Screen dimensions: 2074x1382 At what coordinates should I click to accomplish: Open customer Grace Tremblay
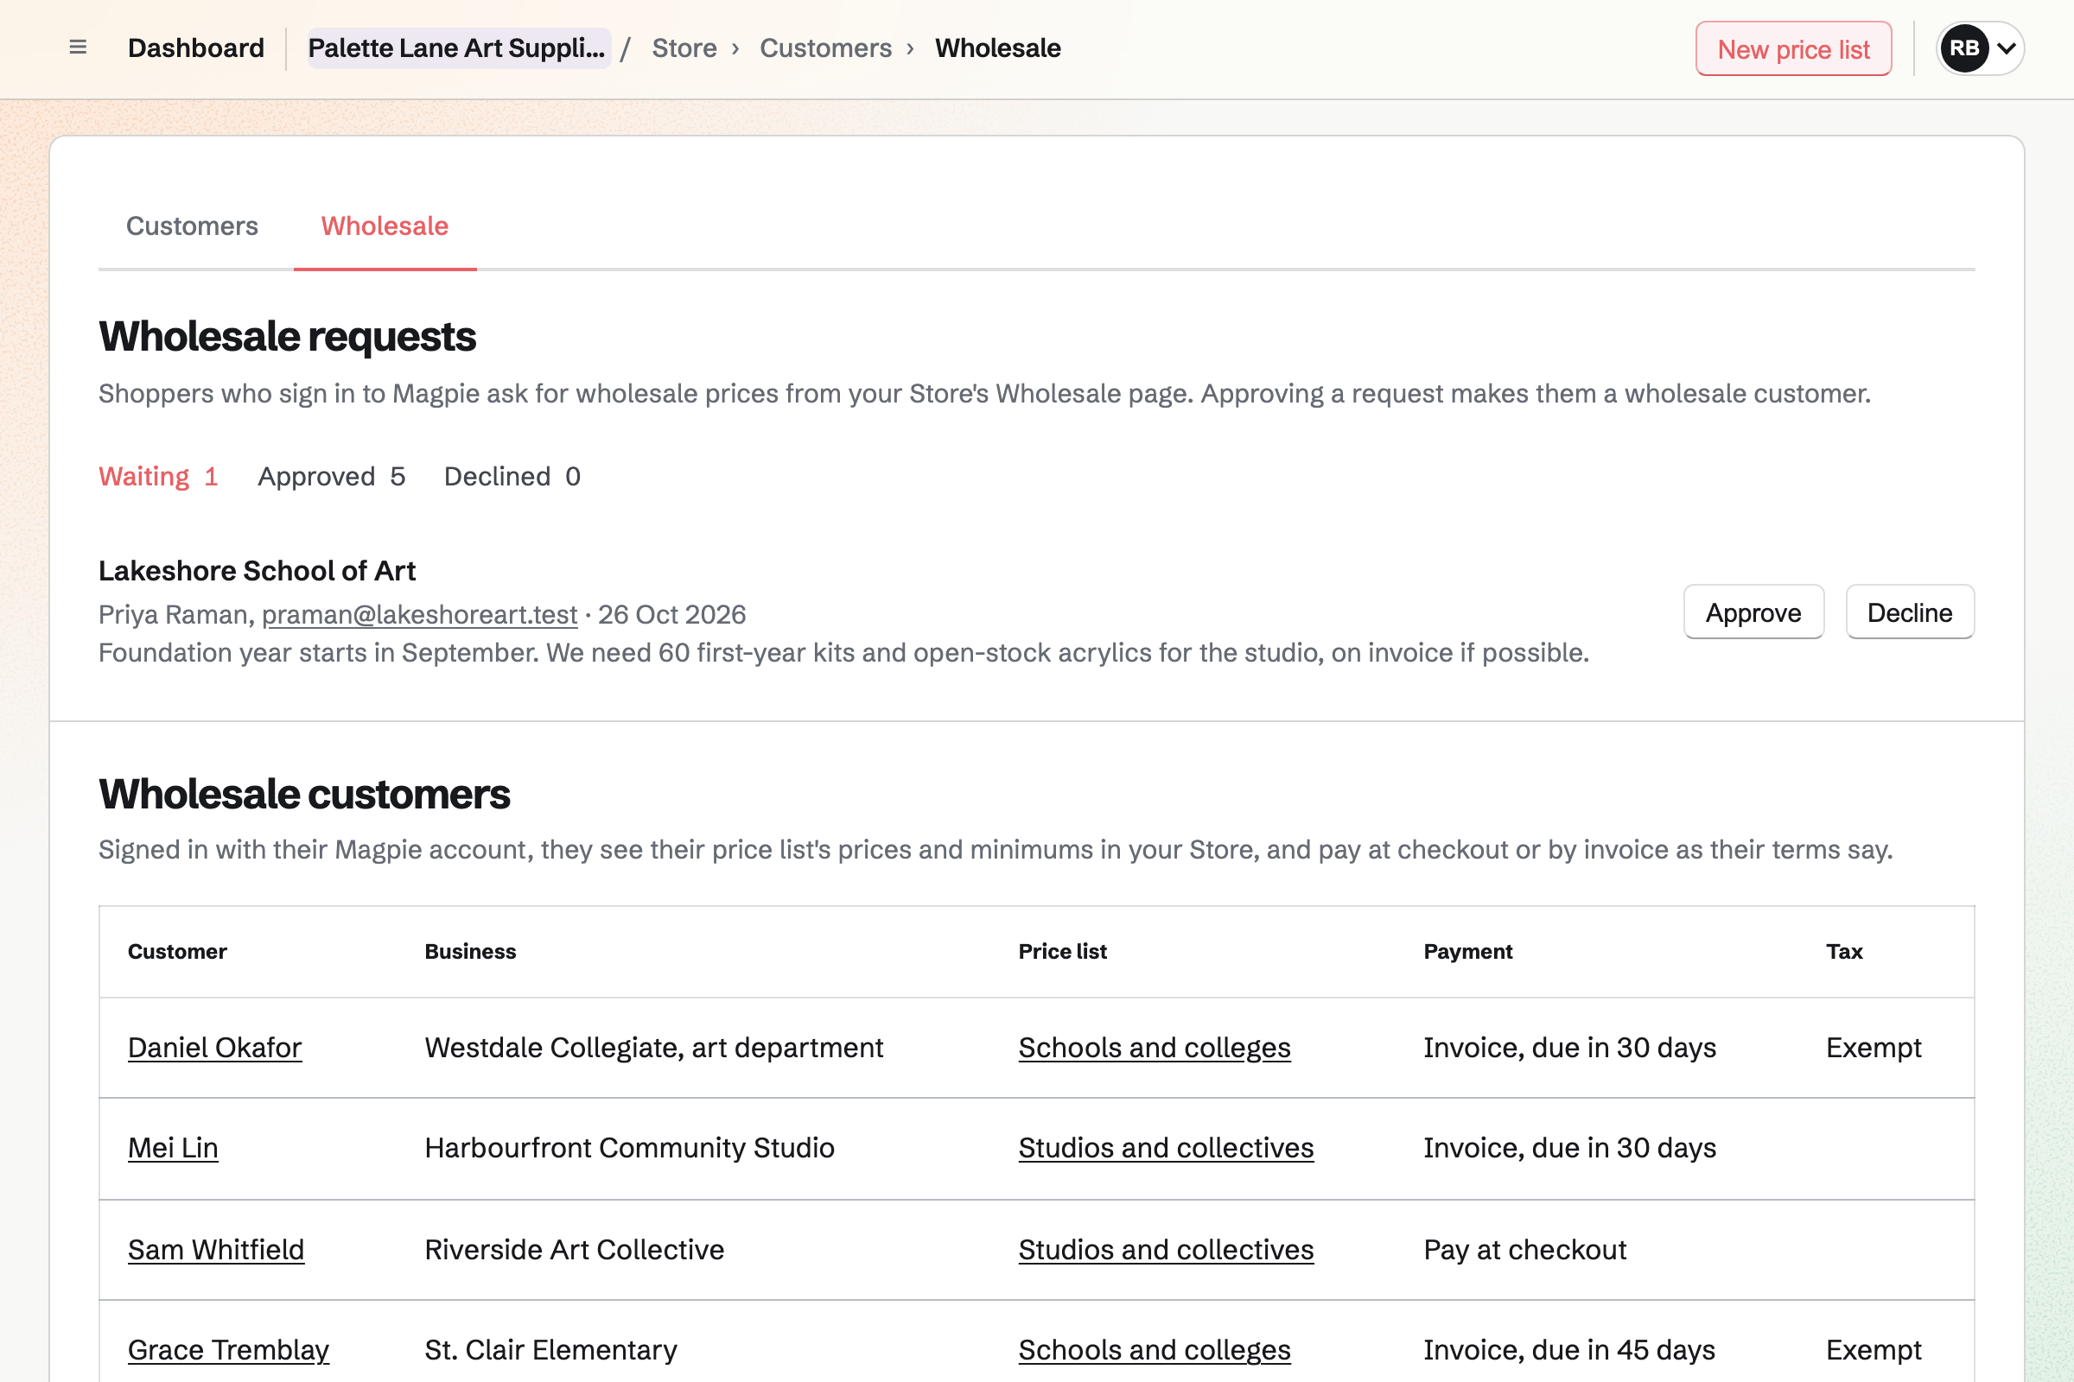pyautogui.click(x=228, y=1350)
